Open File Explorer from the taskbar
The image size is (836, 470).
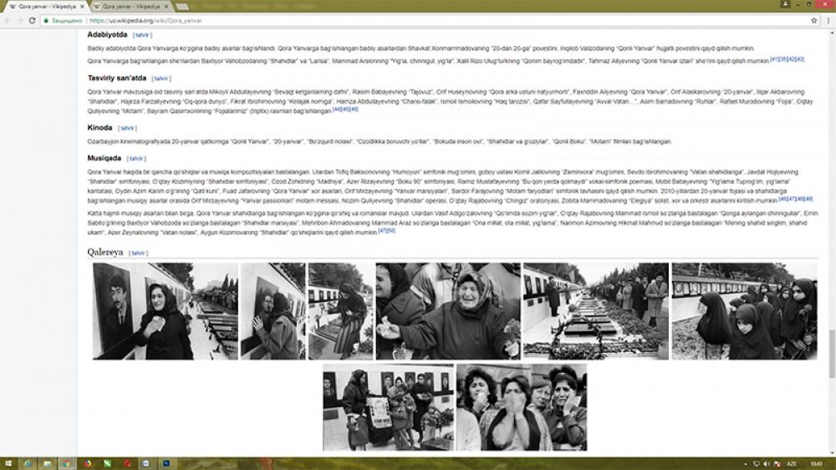coord(48,462)
